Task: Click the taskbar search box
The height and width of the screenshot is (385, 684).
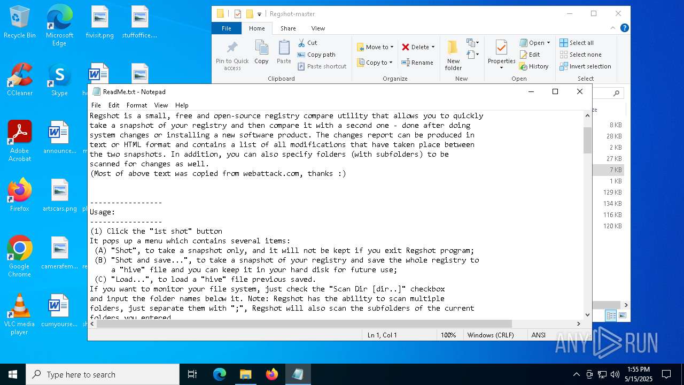Action: [103, 374]
